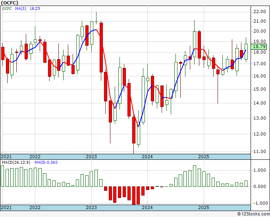Click 2022 on the MACD panel timeline

click(35, 207)
